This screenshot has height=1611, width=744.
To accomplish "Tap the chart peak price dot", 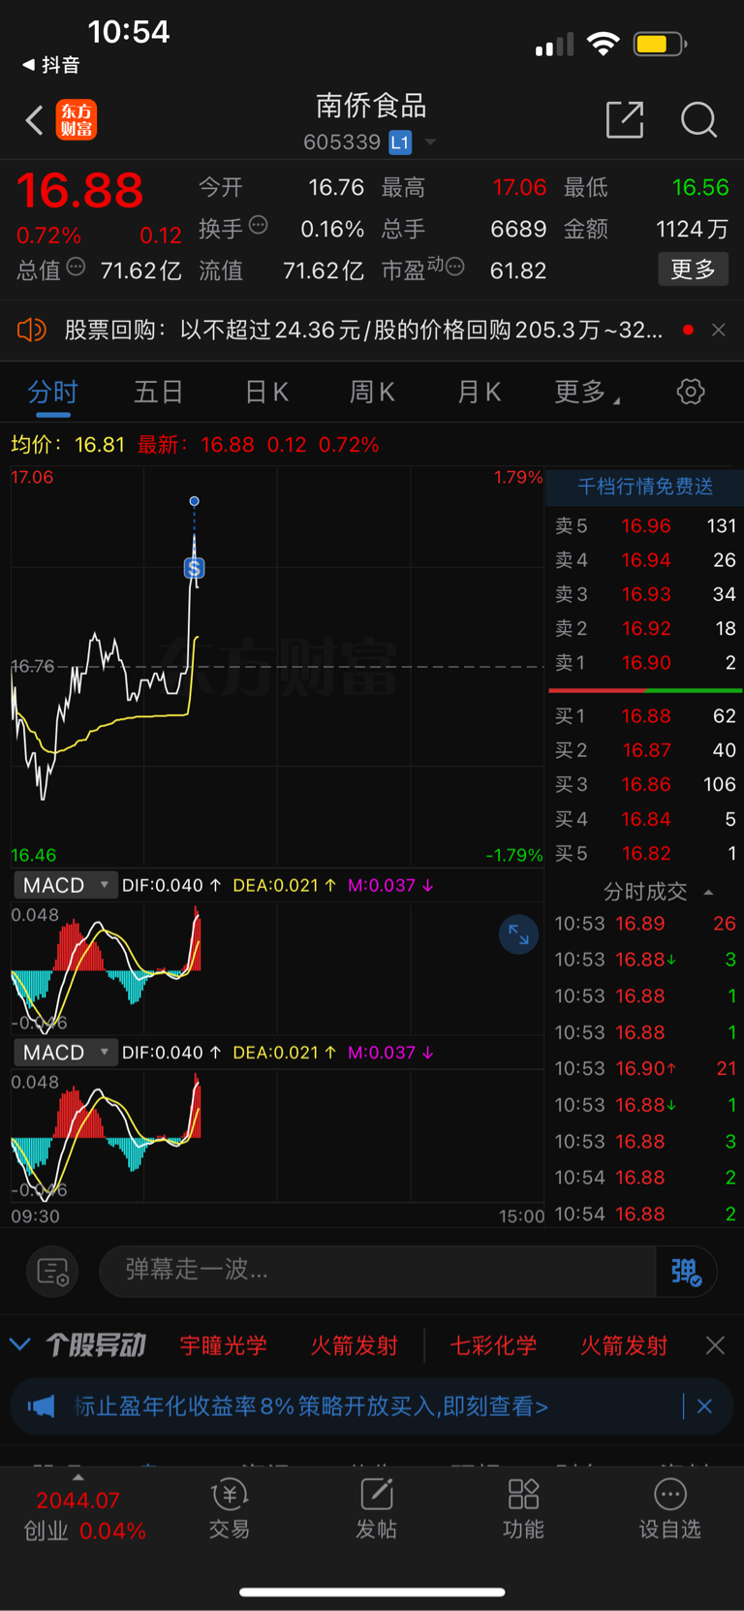I will pyautogui.click(x=194, y=501).
